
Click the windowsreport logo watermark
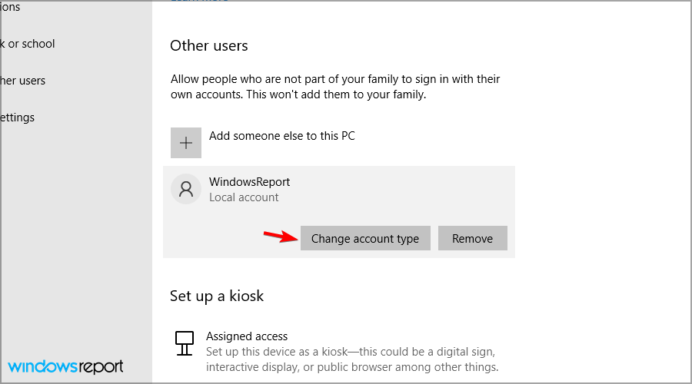65,367
